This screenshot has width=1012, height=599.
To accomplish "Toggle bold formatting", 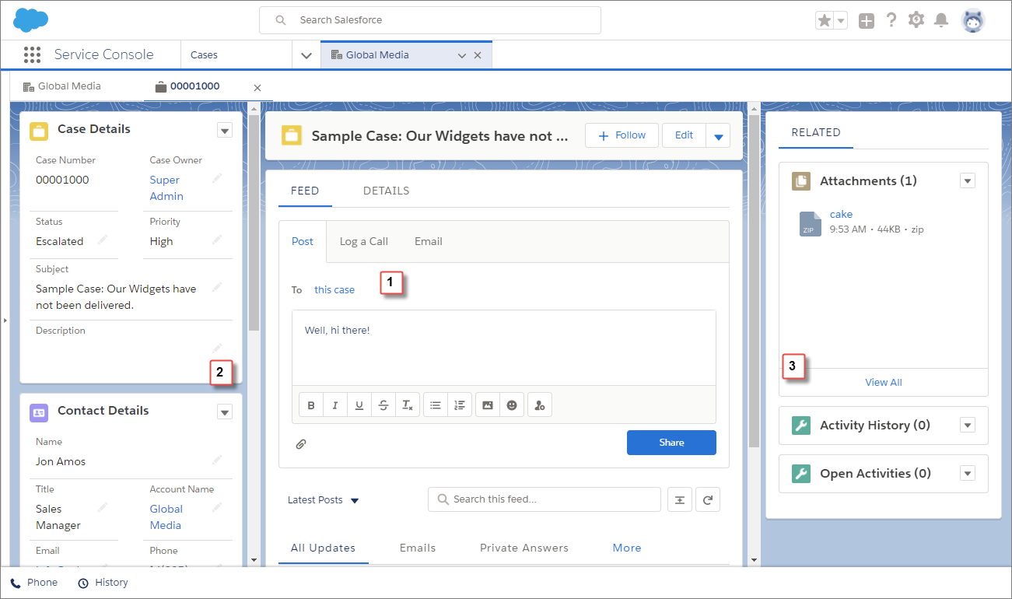I will (x=311, y=405).
